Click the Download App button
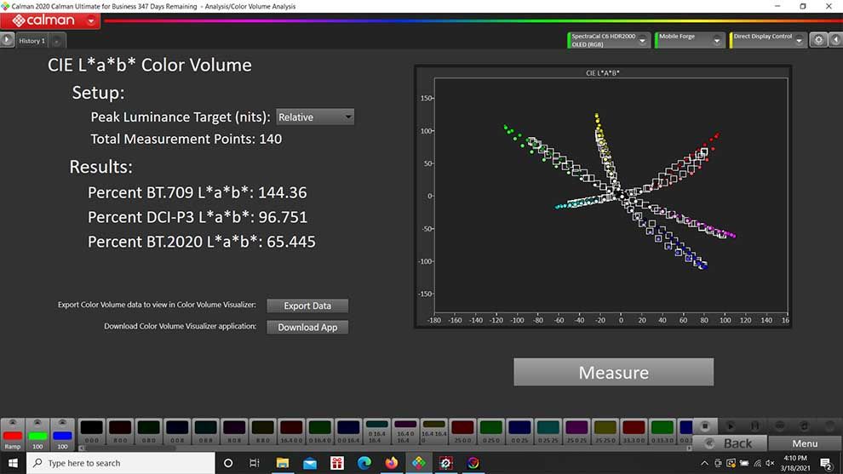This screenshot has width=843, height=474. coord(307,328)
